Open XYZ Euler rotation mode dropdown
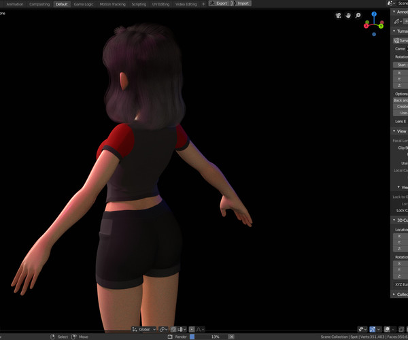Screen dimensions: 408x340 click(x=401, y=284)
